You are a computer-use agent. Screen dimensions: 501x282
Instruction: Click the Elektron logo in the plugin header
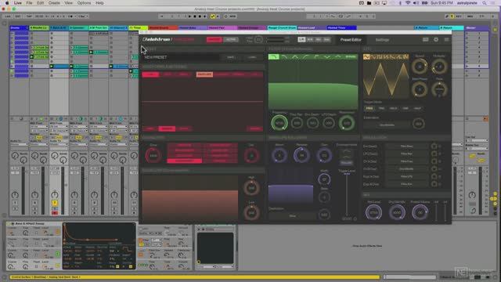[157, 40]
